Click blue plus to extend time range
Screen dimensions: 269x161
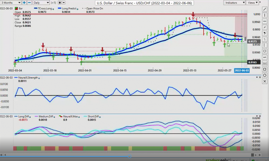[x=24, y=3]
